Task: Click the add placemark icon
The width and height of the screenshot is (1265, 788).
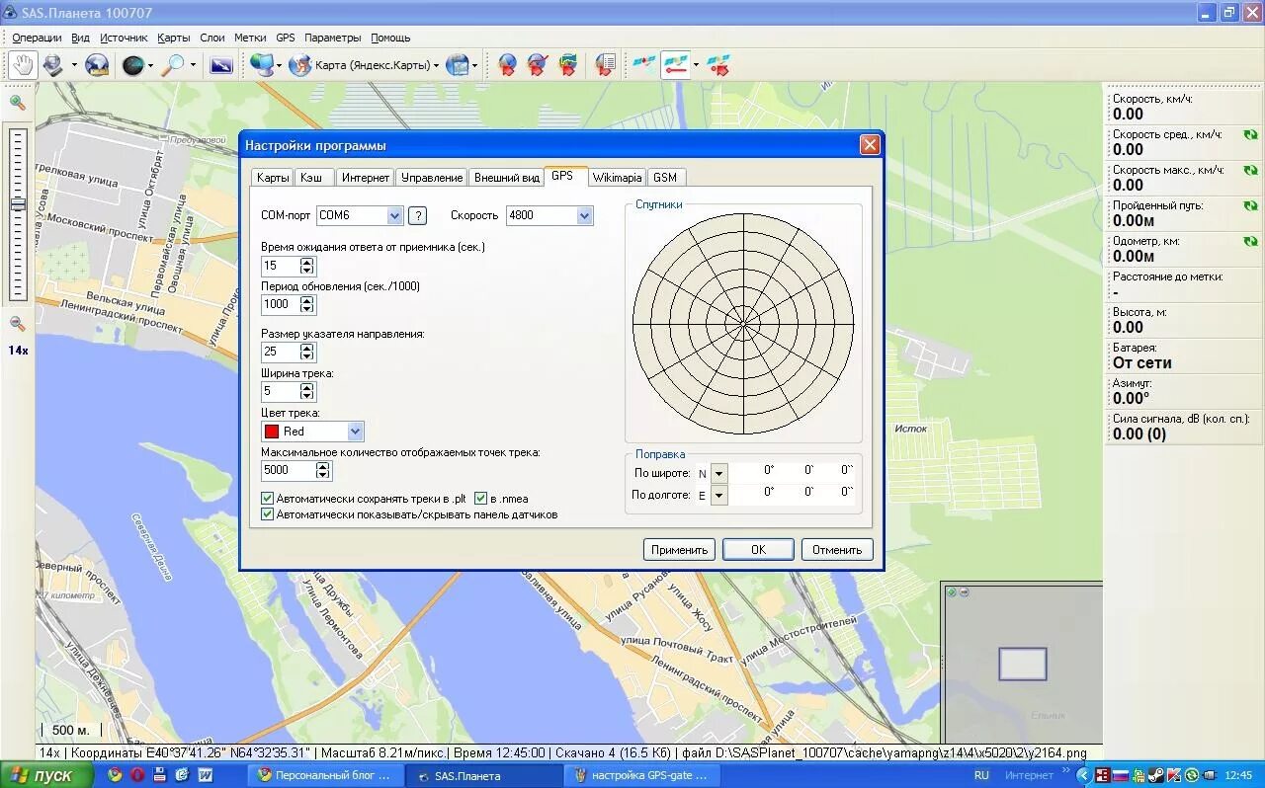Action: pyautogui.click(x=507, y=65)
